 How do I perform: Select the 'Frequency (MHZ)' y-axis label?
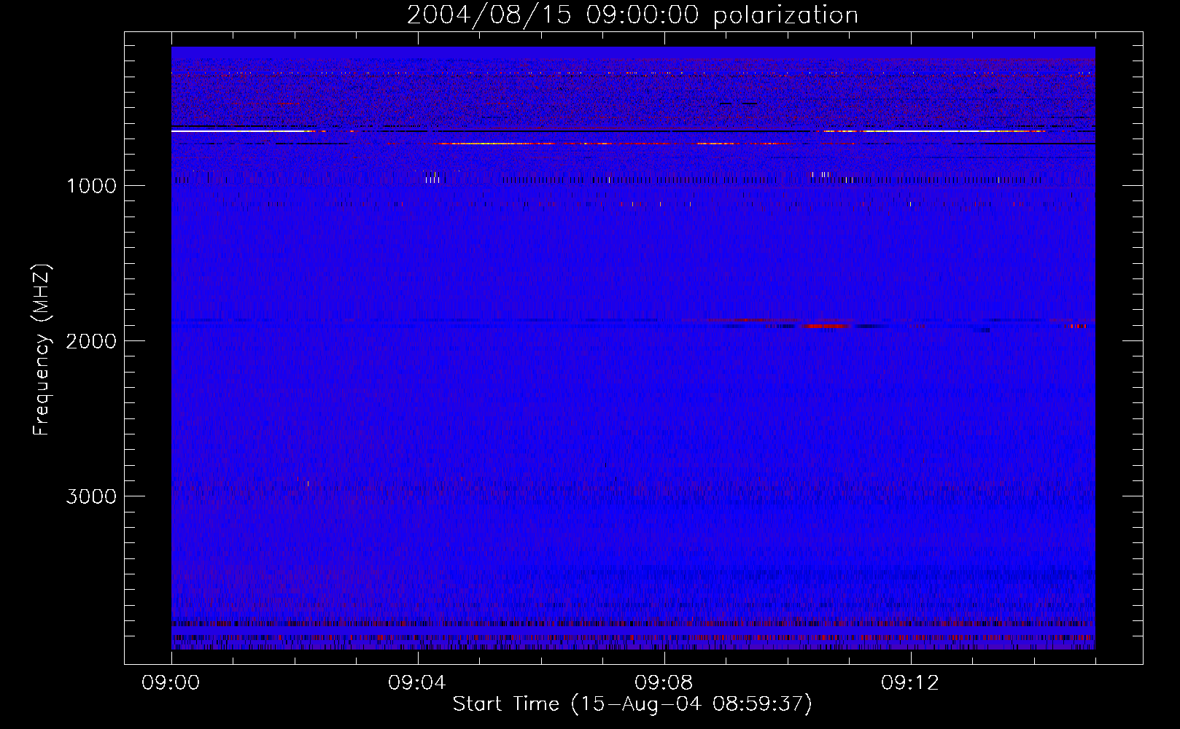42,350
